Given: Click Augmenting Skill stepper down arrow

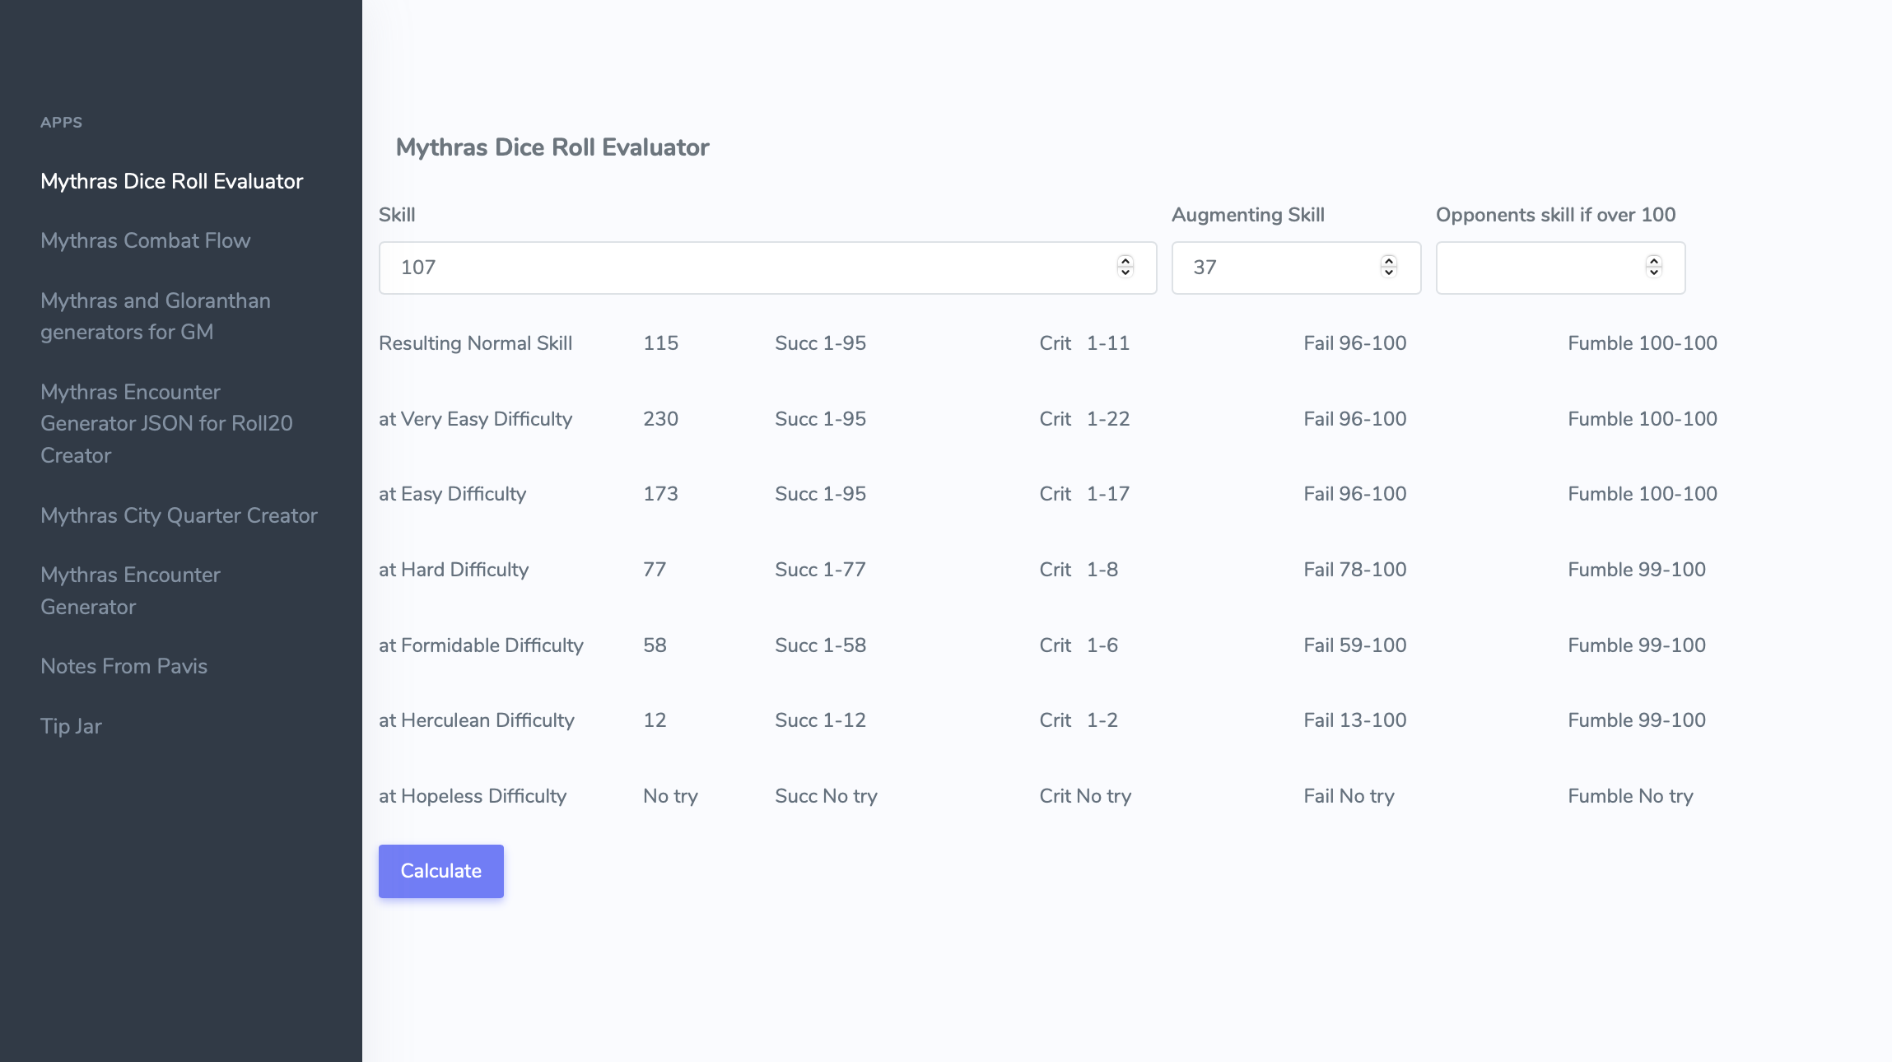Looking at the screenshot, I should coord(1389,272).
